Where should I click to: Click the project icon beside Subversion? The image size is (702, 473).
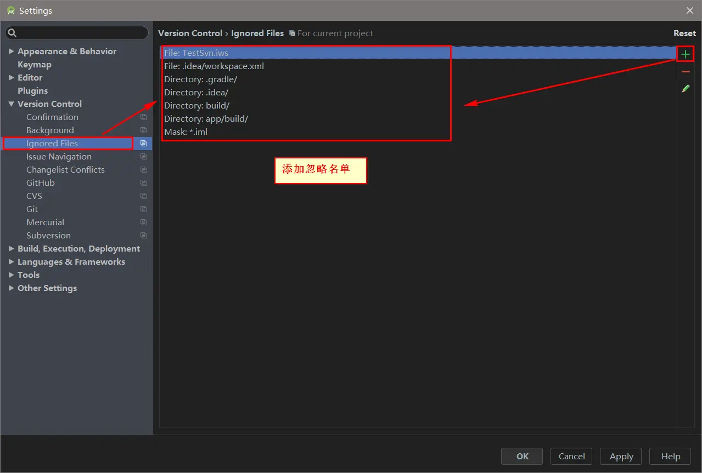point(143,236)
